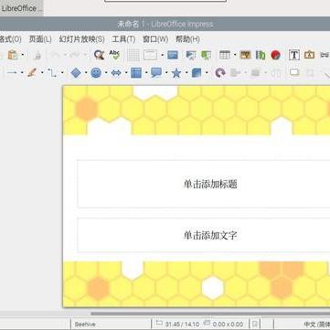
Task: Select the Line drawing tool
Action: 12,73
